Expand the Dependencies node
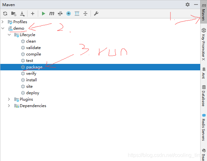Image resolution: width=207 pixels, height=161 pixels. click(x=9, y=106)
